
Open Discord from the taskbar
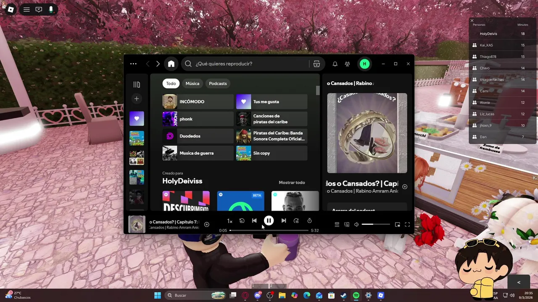coord(258,295)
